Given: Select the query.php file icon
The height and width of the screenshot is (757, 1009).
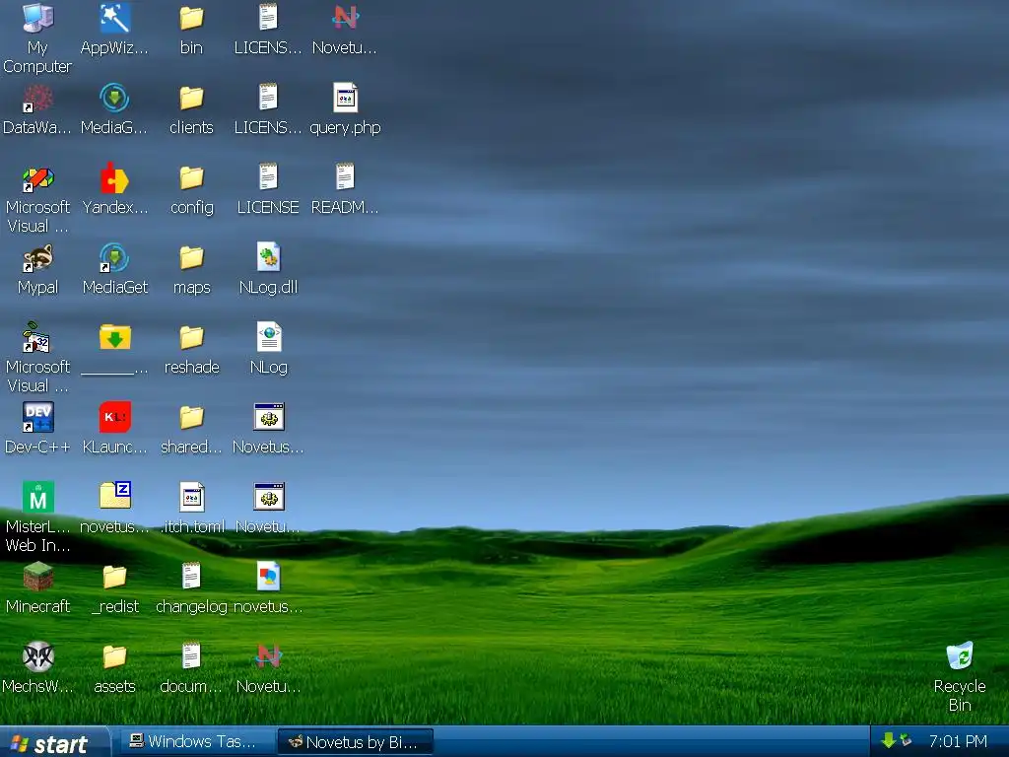Looking at the screenshot, I should (x=345, y=98).
